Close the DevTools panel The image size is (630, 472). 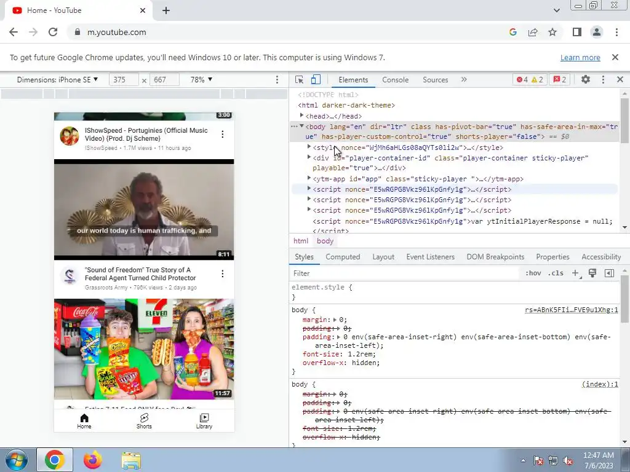click(620, 79)
